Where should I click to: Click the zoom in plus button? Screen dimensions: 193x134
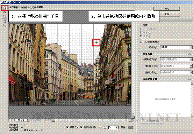14,120
